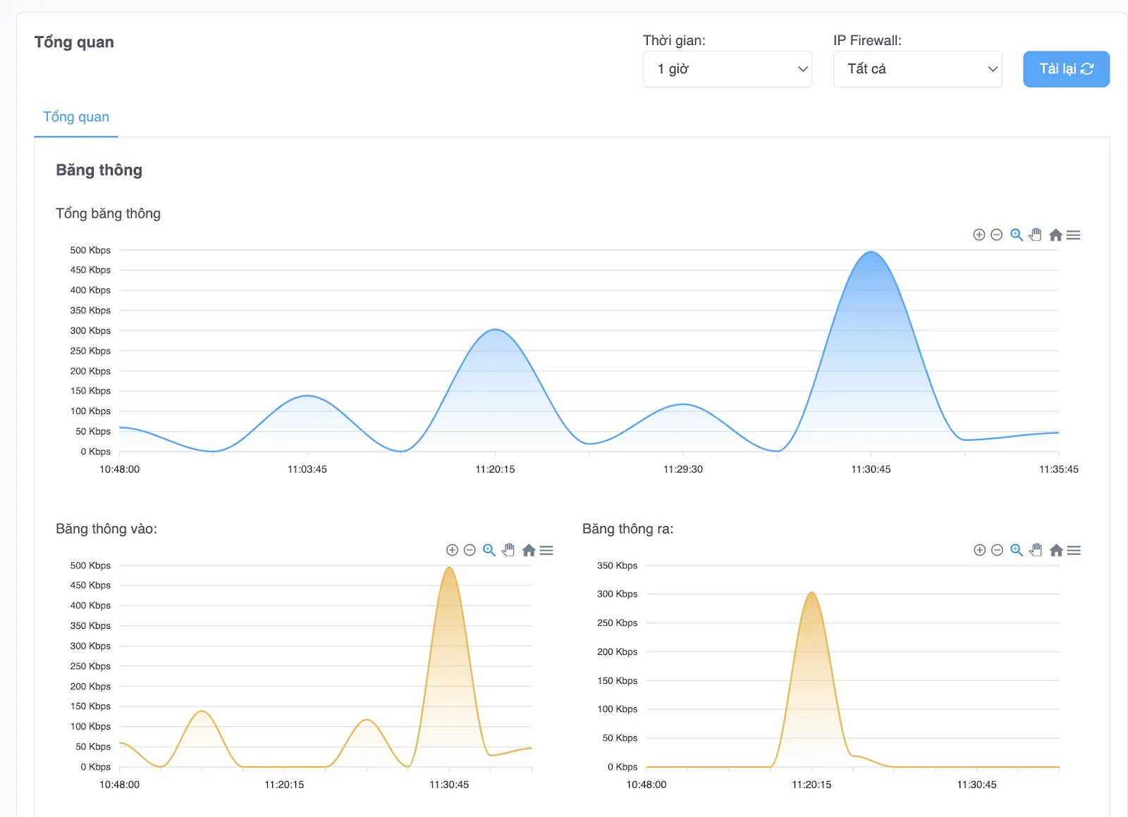Expand the Thời gian dropdown

[x=727, y=69]
